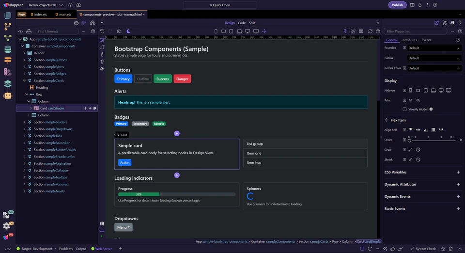
Task: Click the 35% progress bar
Action: [x=139, y=194]
